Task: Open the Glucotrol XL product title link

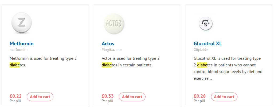Action: (x=208, y=43)
